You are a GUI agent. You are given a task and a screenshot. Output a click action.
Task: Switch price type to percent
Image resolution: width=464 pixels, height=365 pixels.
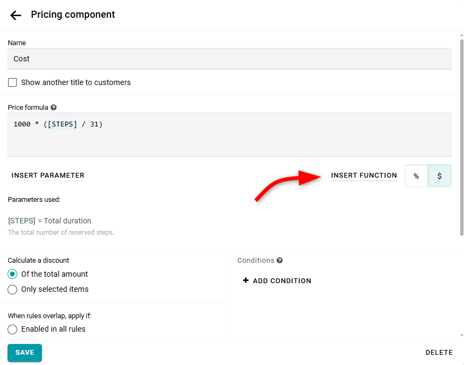coord(416,176)
